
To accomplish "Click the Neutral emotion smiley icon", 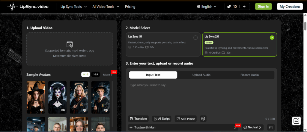I will click(245, 127).
